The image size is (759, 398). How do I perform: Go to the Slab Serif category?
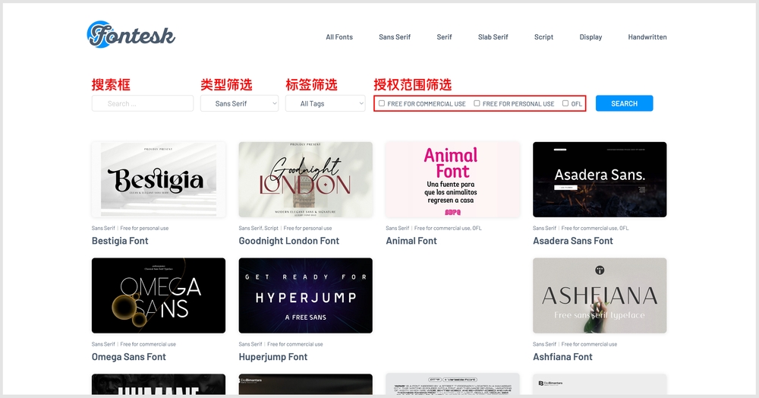click(x=493, y=37)
